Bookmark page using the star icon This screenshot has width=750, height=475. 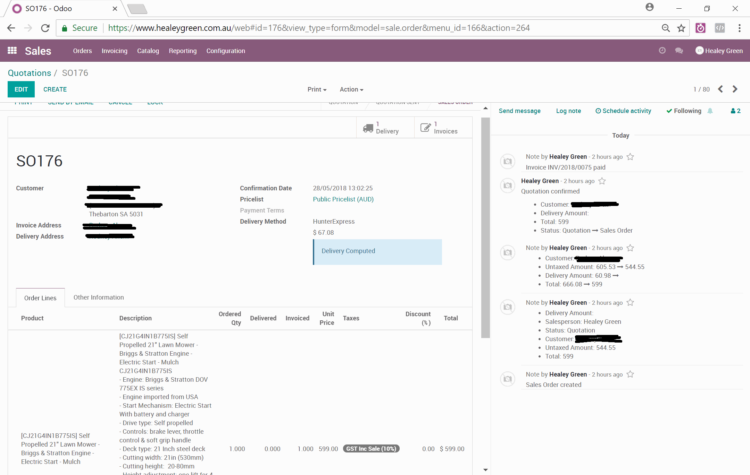tap(681, 28)
